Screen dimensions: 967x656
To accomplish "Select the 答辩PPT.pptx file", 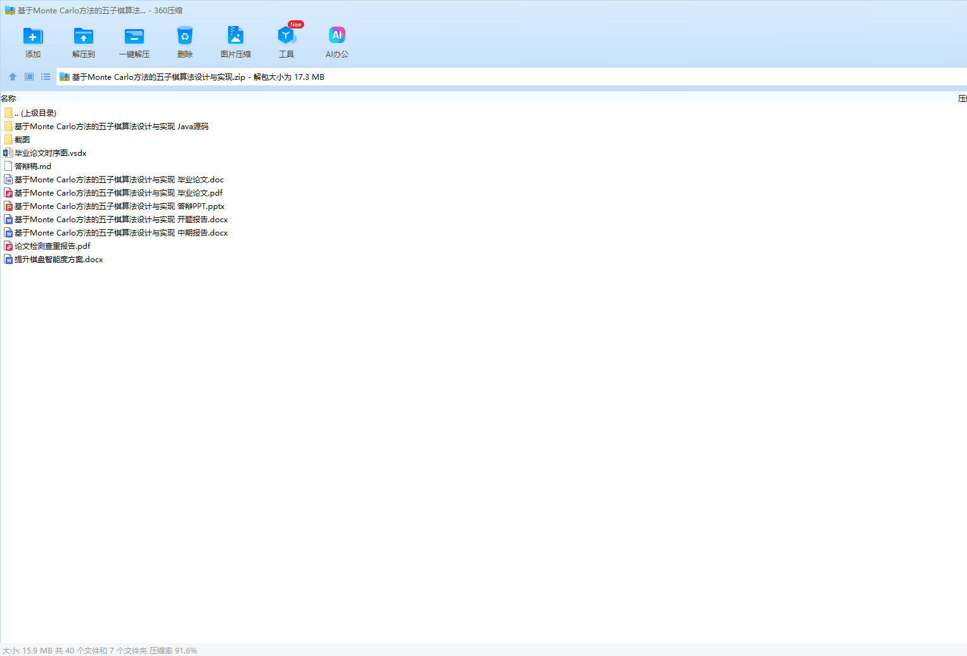I will (x=120, y=206).
